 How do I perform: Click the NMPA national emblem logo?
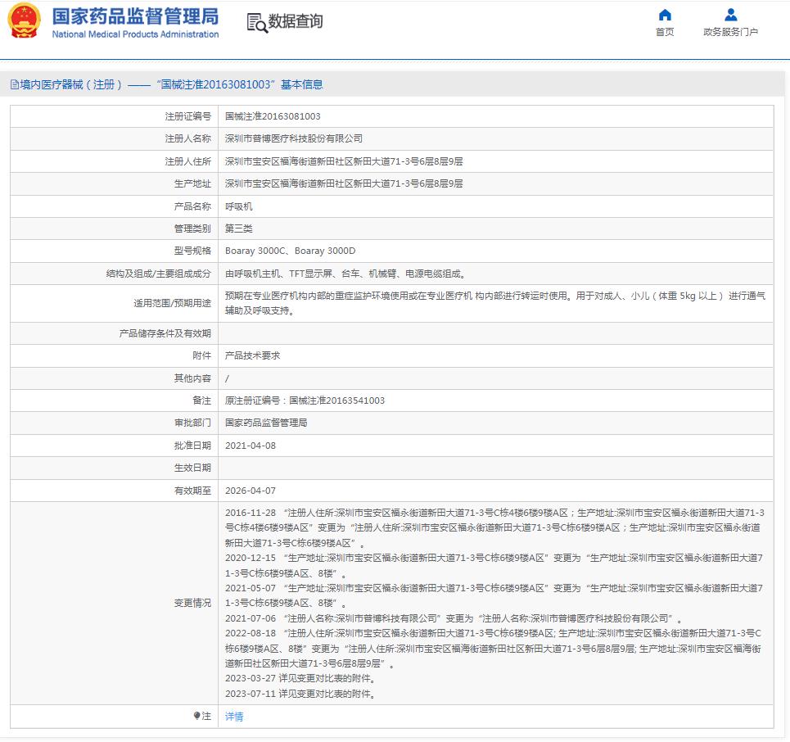pos(25,21)
